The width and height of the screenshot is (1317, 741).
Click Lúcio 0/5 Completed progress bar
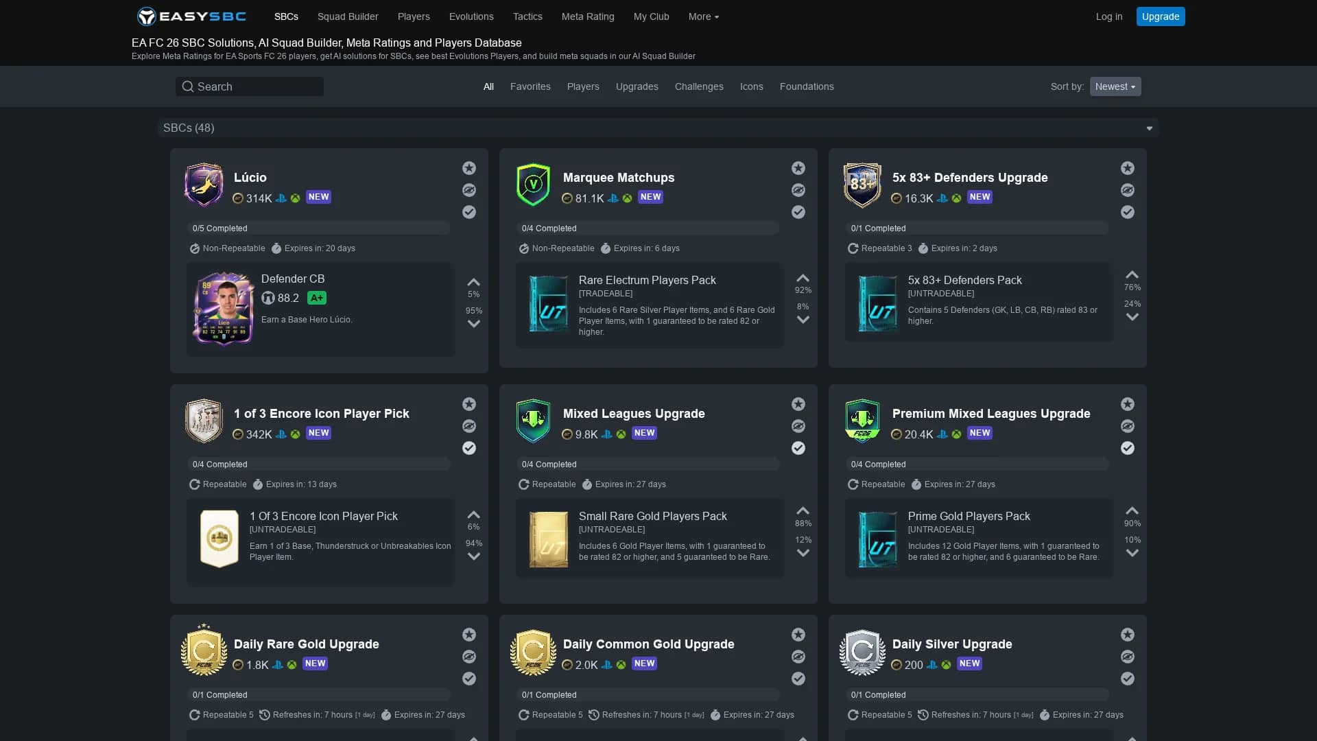point(318,228)
